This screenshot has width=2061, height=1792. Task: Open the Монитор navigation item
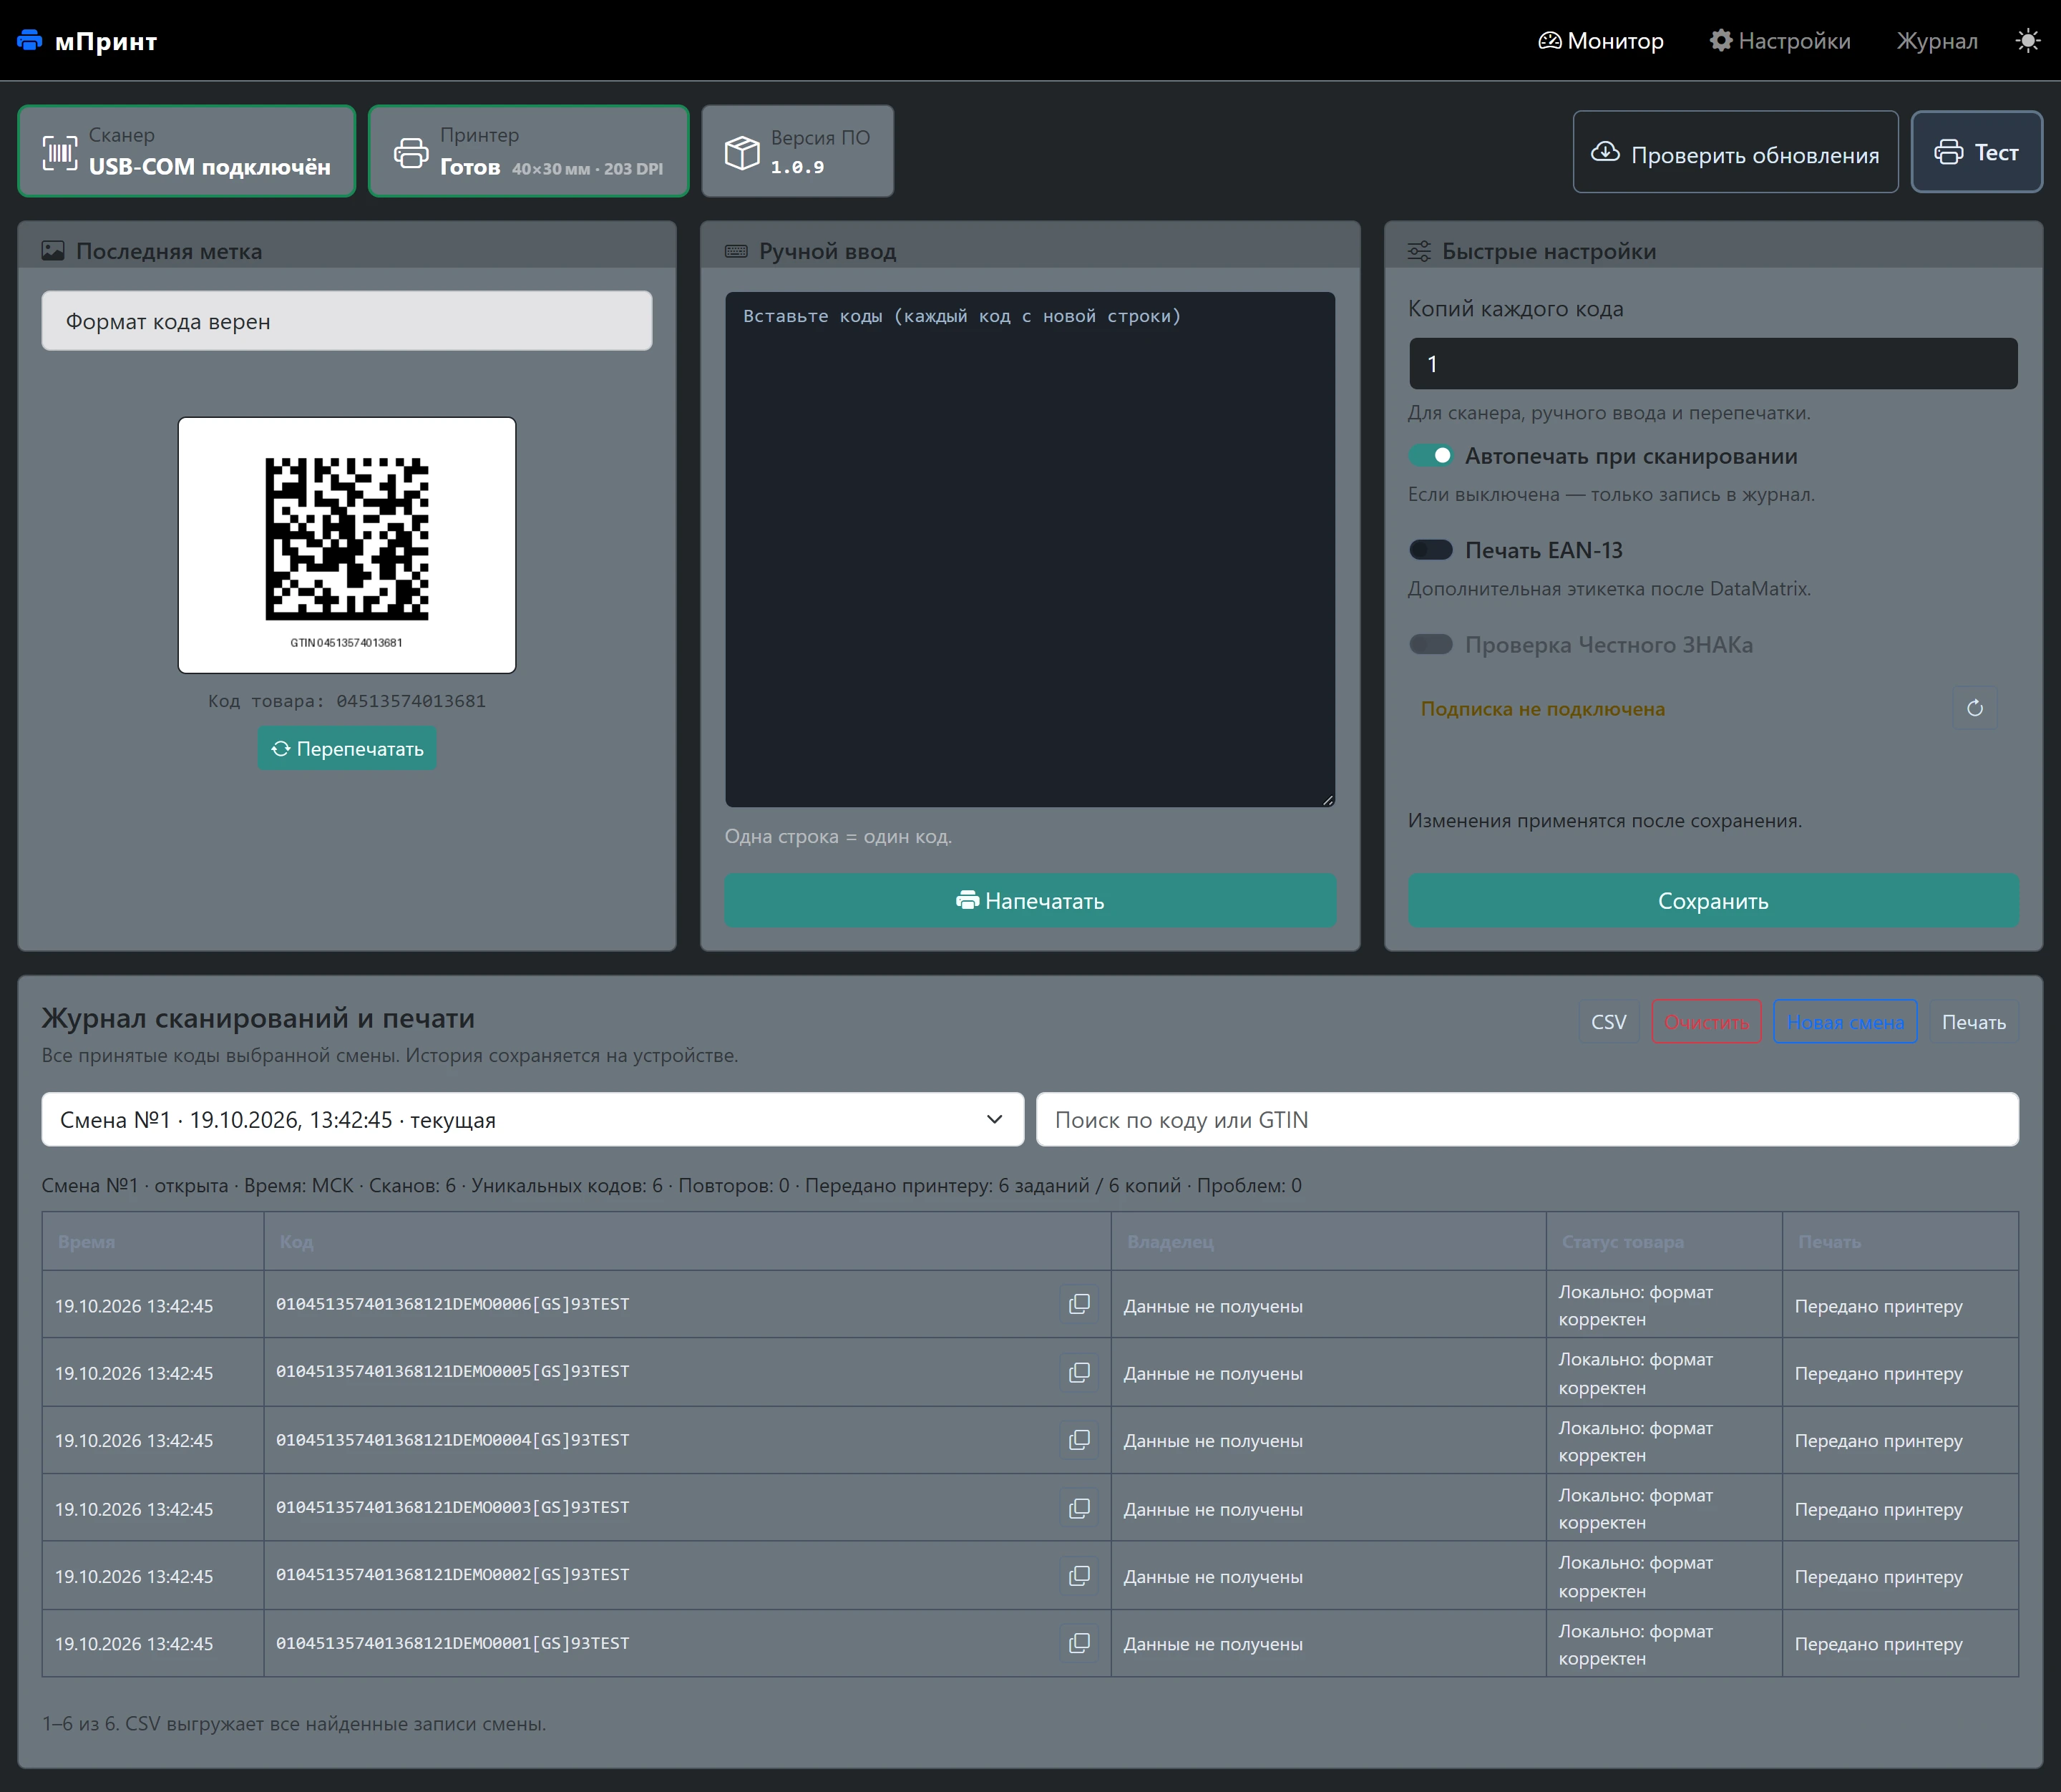tap(1601, 41)
